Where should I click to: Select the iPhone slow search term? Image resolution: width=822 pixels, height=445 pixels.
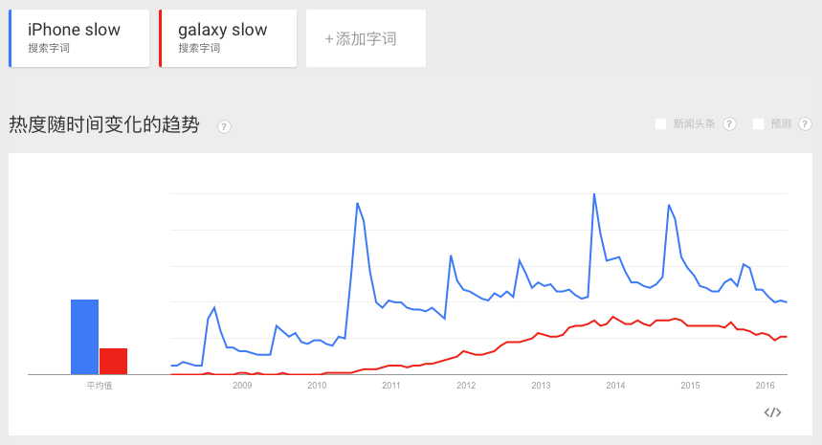[x=75, y=30]
